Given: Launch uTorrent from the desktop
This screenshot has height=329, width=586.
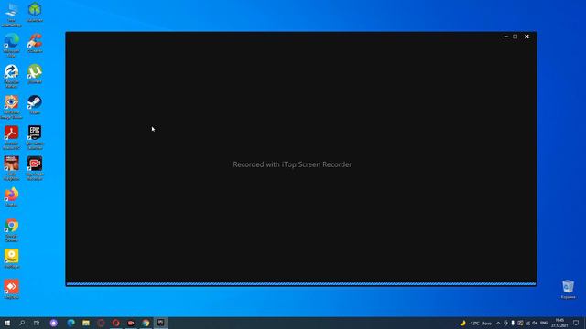Looking at the screenshot, I should pyautogui.click(x=35, y=74).
